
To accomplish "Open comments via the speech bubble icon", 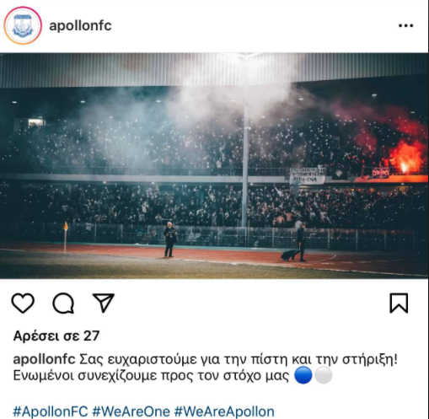I will point(63,303).
